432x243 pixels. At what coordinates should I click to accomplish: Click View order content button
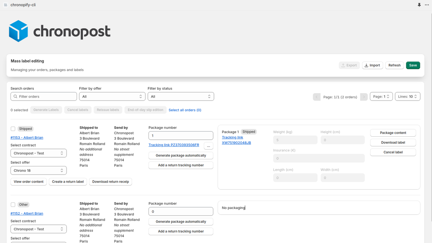(x=29, y=182)
